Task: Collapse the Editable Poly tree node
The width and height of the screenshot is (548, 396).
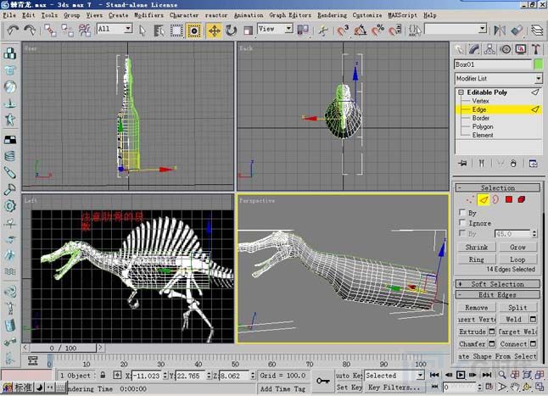Action: [x=461, y=92]
